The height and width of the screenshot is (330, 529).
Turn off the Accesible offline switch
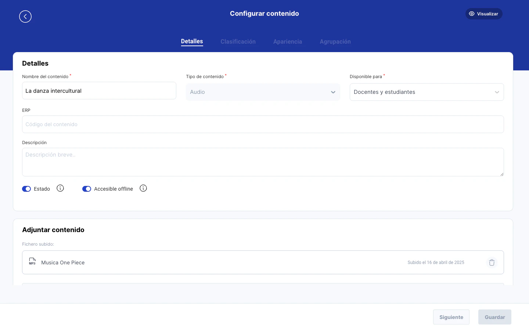point(87,189)
